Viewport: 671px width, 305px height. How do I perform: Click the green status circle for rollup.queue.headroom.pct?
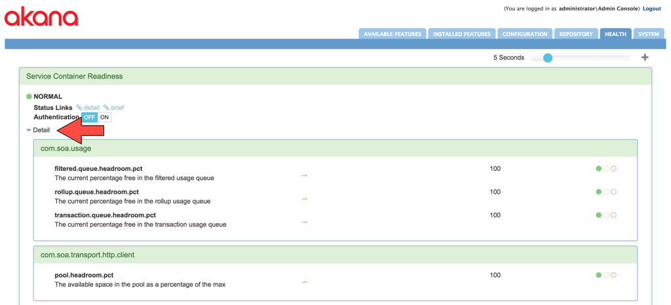point(599,192)
